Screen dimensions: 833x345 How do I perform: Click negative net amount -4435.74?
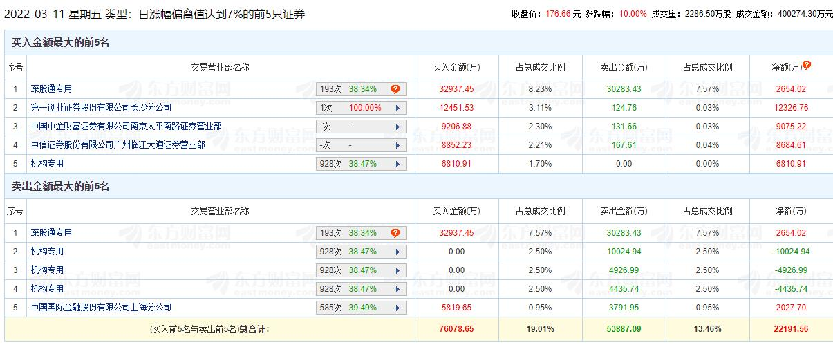792,289
